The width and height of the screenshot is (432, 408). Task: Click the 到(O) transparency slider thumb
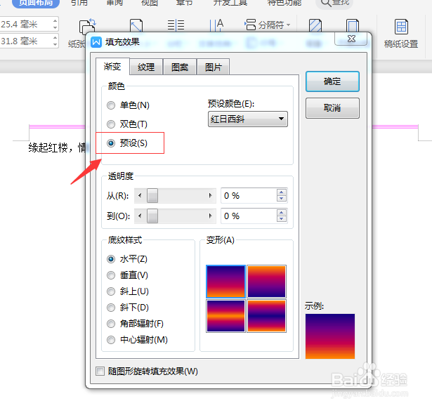(152, 216)
